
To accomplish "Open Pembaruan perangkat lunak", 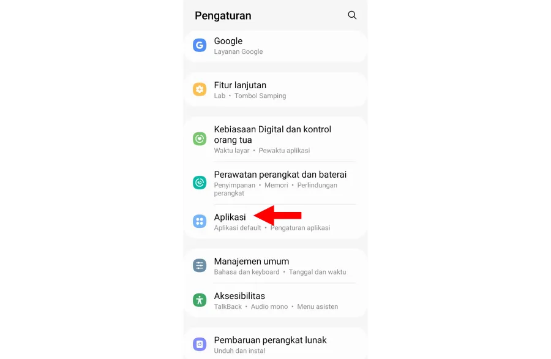I will [x=275, y=344].
